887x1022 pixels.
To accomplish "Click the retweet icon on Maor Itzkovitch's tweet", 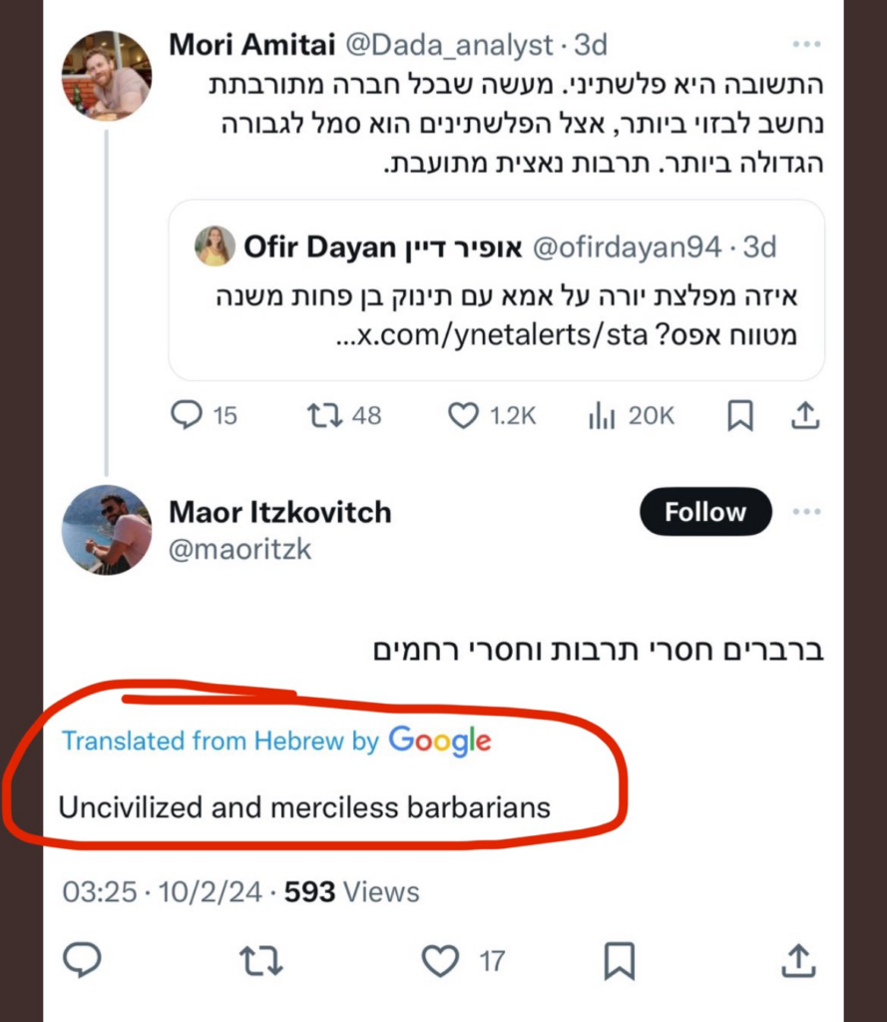I will click(x=261, y=961).
